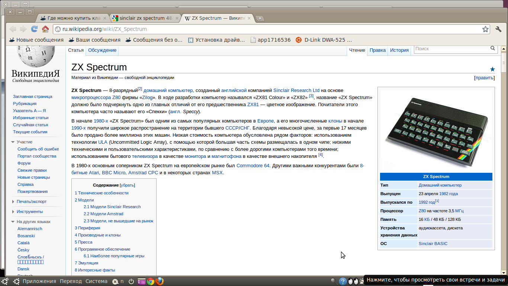
Task: Bookmark this page with the star icon
Action: point(485,29)
